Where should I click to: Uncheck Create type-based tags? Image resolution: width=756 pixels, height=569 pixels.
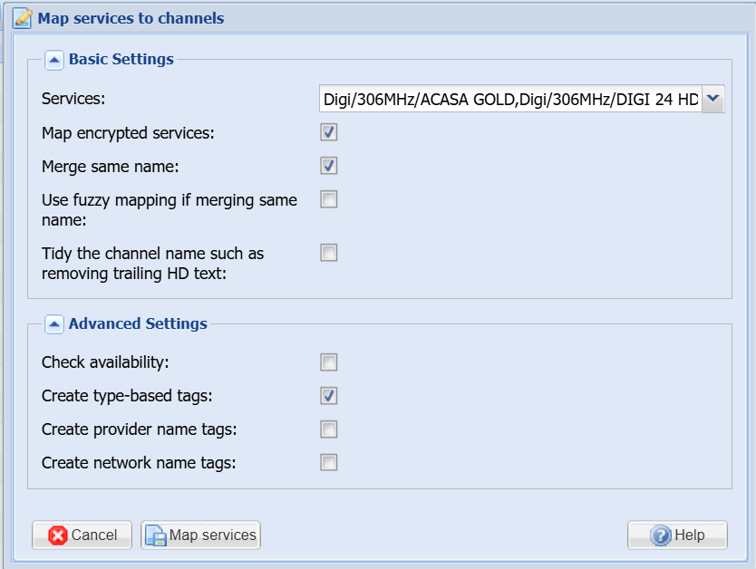coord(329,396)
